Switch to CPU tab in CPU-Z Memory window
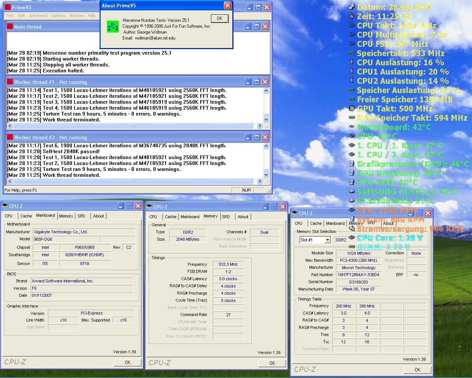Viewport: 472px width, 378px height. (153, 217)
